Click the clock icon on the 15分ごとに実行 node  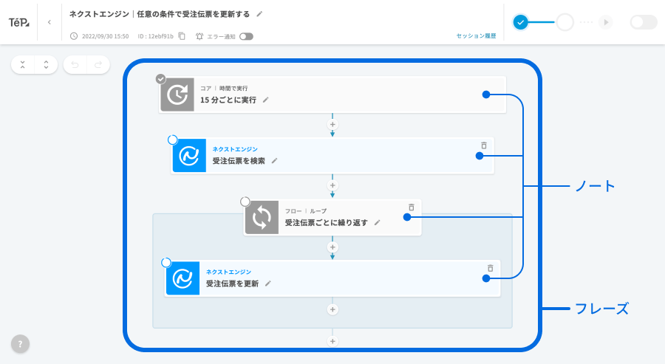[x=177, y=95]
